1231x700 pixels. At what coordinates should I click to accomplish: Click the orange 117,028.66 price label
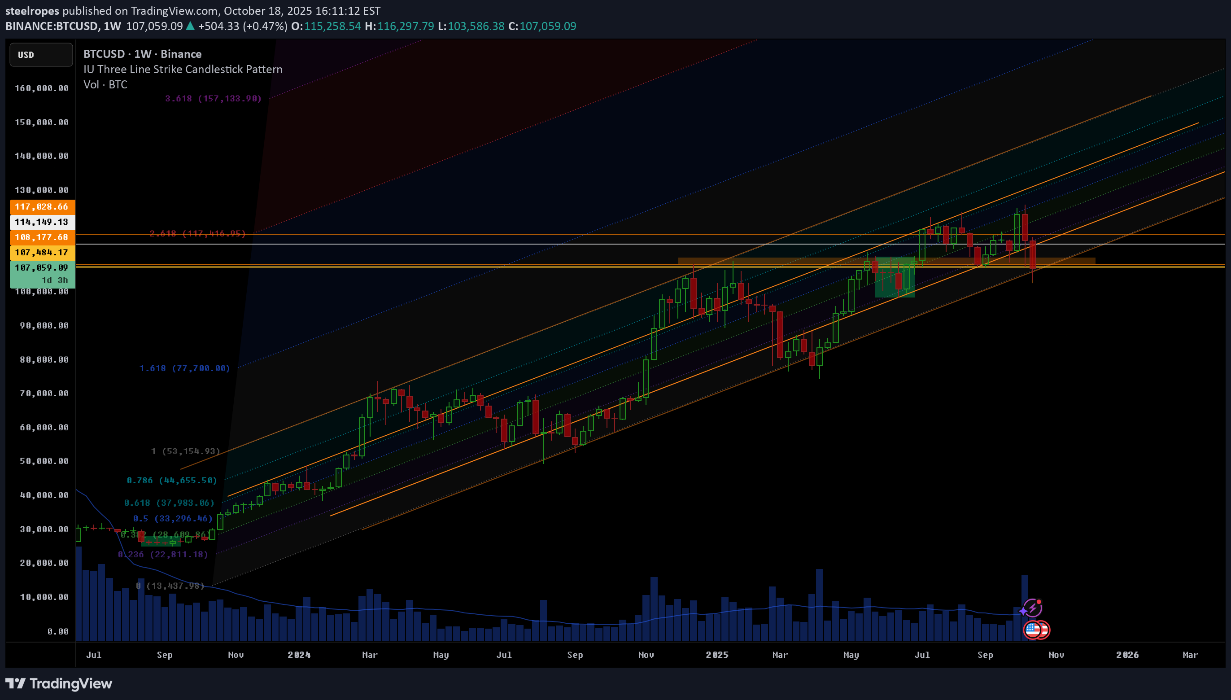click(41, 207)
